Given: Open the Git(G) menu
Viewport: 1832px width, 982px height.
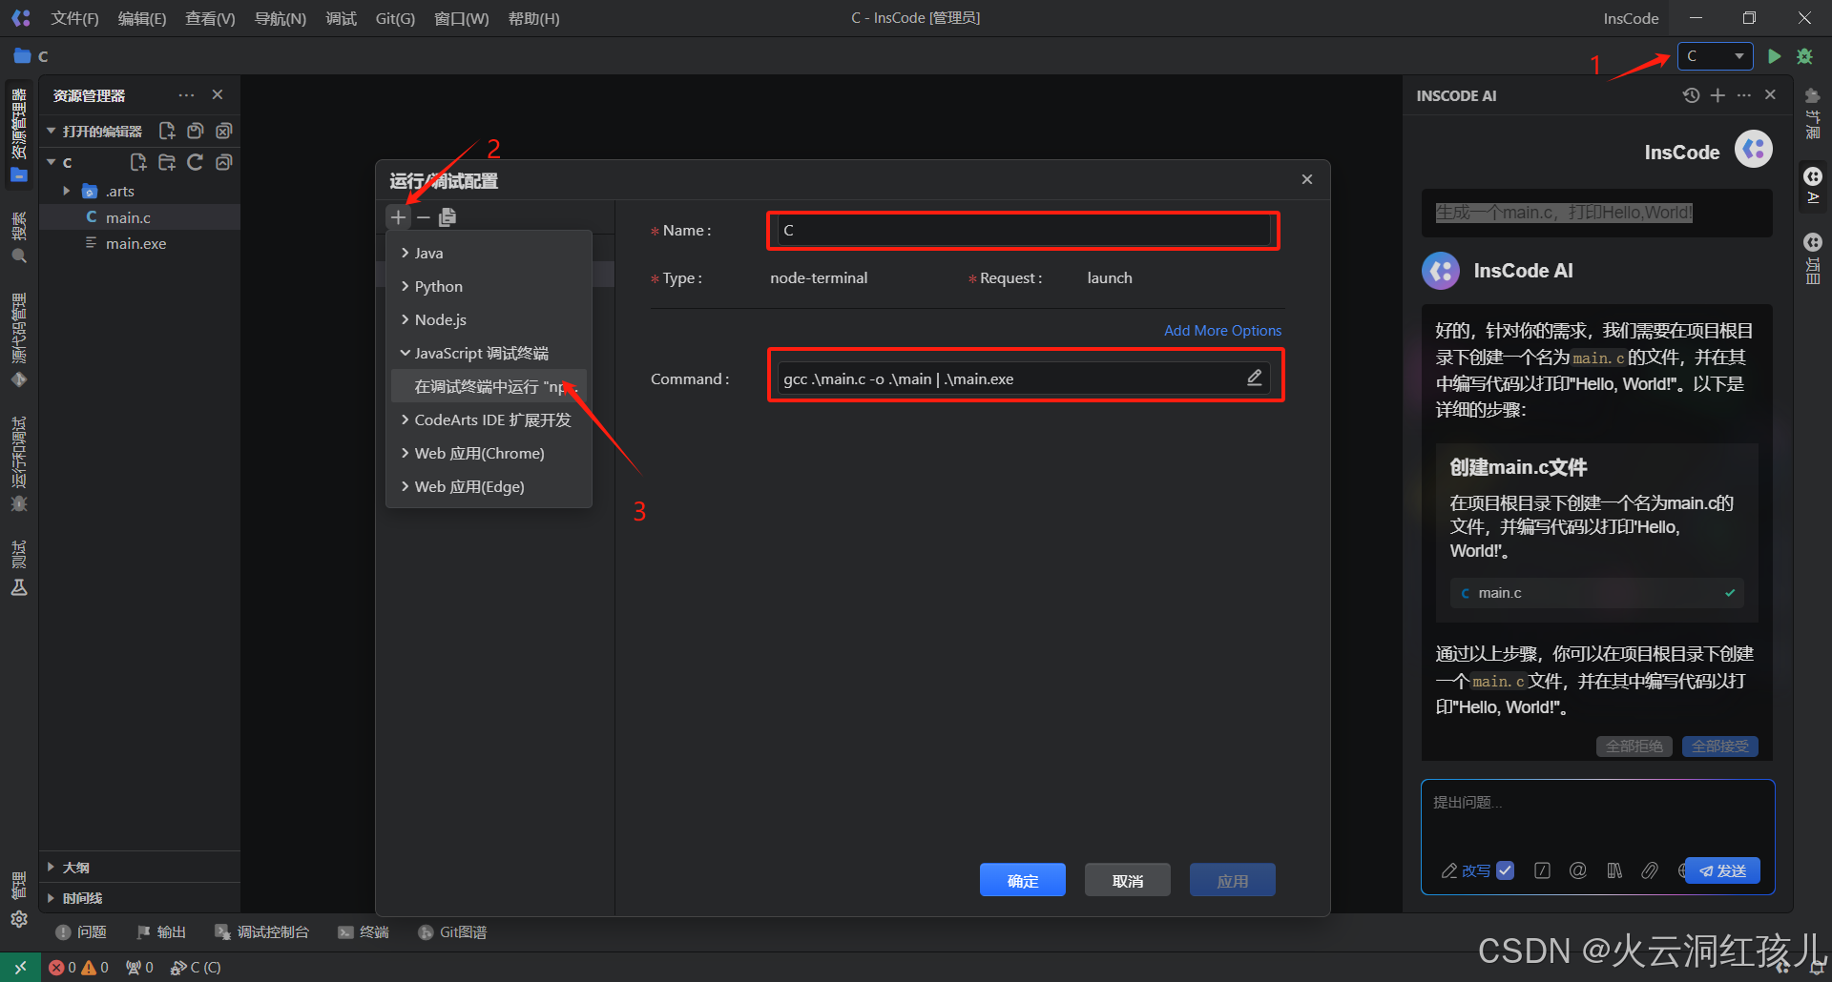Looking at the screenshot, I should pyautogui.click(x=395, y=18).
